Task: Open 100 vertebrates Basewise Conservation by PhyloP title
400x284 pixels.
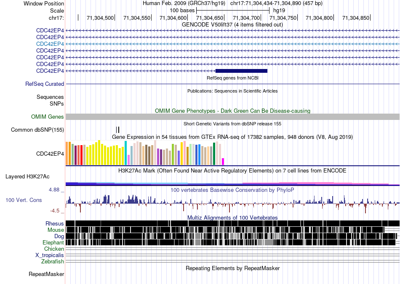Action: [232, 190]
